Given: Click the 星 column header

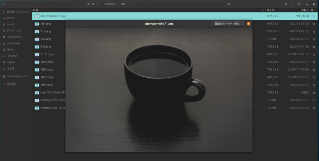Looking at the screenshot, I should click(312, 10).
